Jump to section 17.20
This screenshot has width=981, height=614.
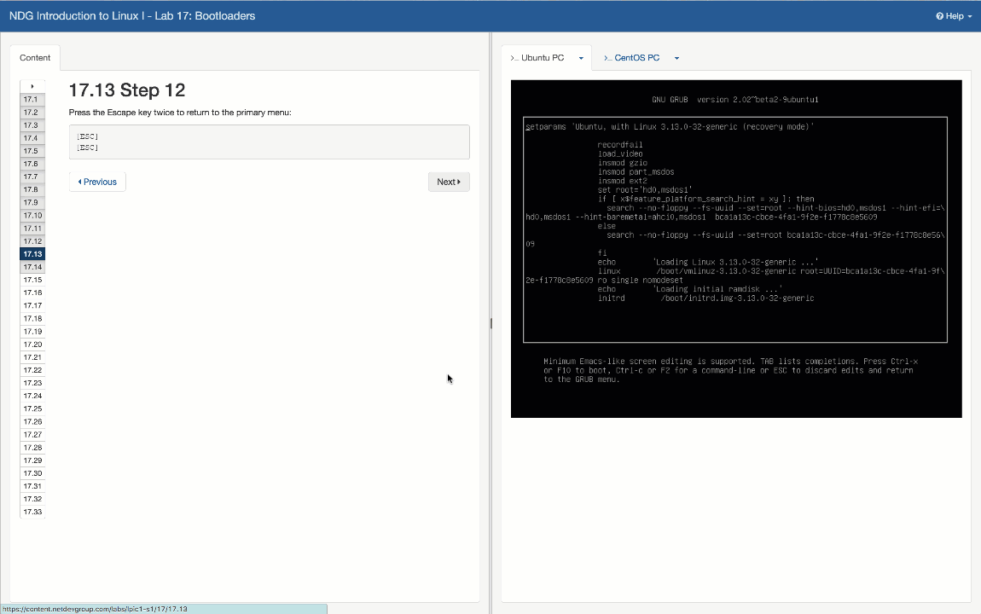pos(32,345)
